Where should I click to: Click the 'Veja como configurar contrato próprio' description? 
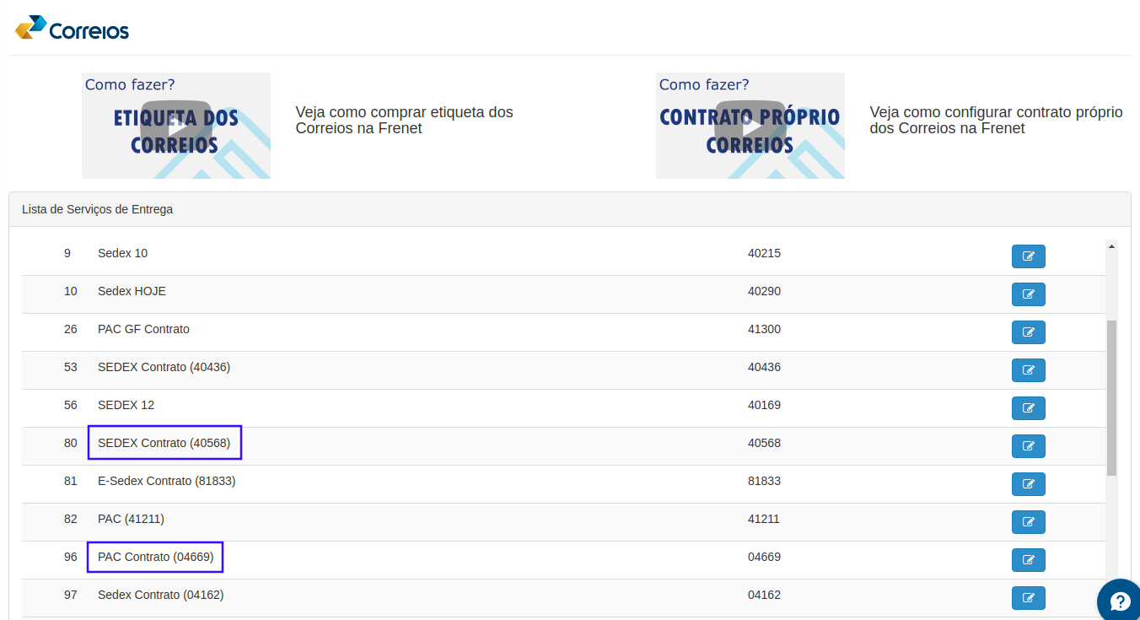pos(996,120)
